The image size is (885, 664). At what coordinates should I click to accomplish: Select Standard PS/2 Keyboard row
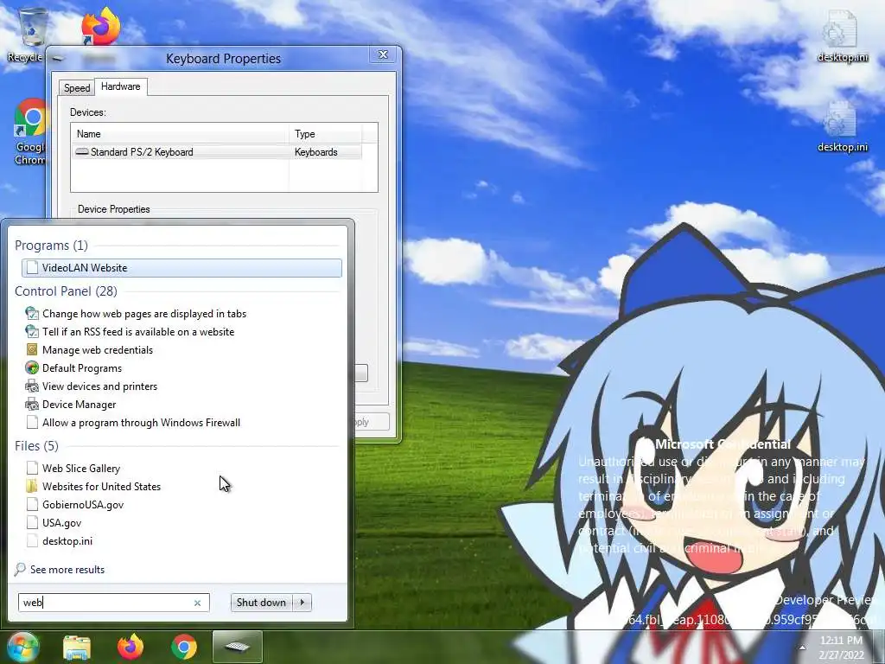(217, 152)
